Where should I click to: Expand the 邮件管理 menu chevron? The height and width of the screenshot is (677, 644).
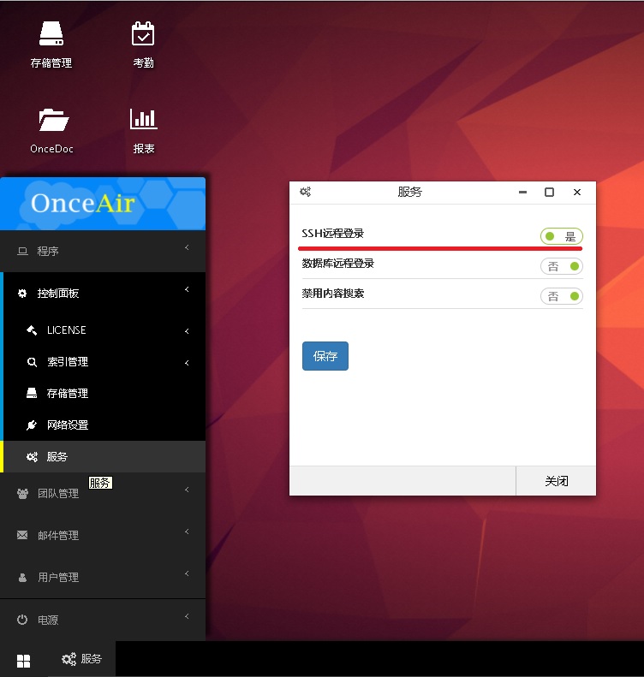pyautogui.click(x=187, y=532)
